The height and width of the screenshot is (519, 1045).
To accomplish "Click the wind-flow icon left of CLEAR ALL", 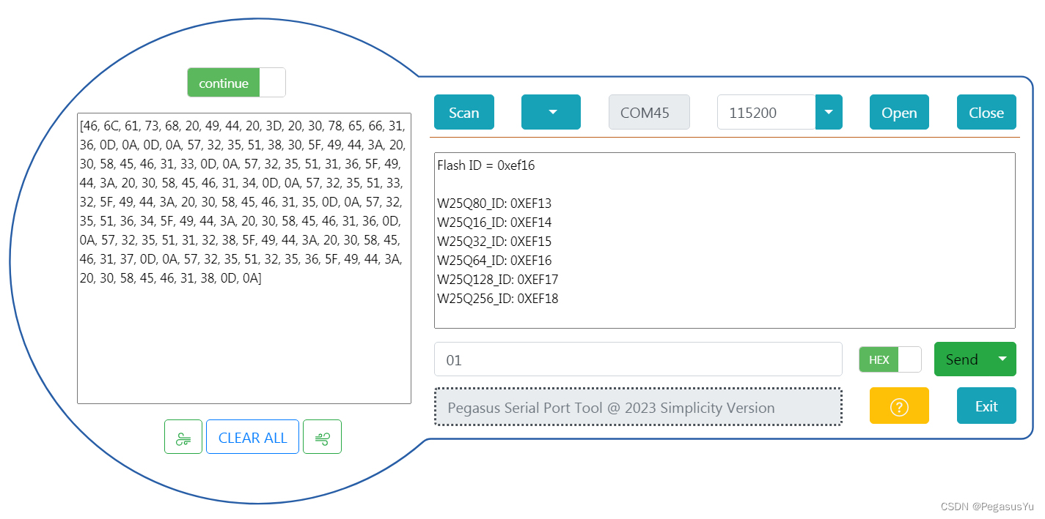I will (x=183, y=436).
